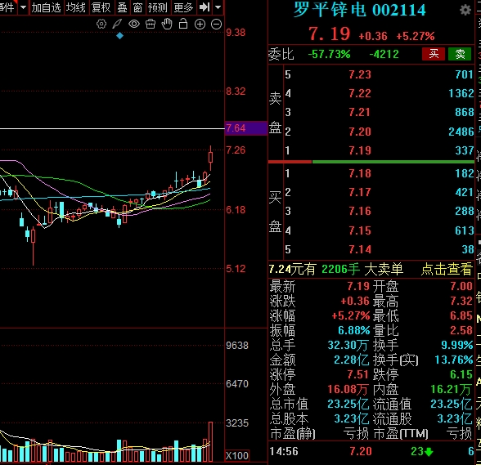Click the 14:56 trade tick row
This screenshot has width=481, height=465.
coord(371,451)
